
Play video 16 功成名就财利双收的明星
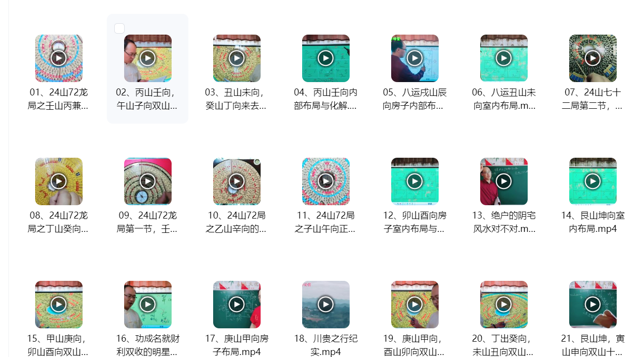148,304
